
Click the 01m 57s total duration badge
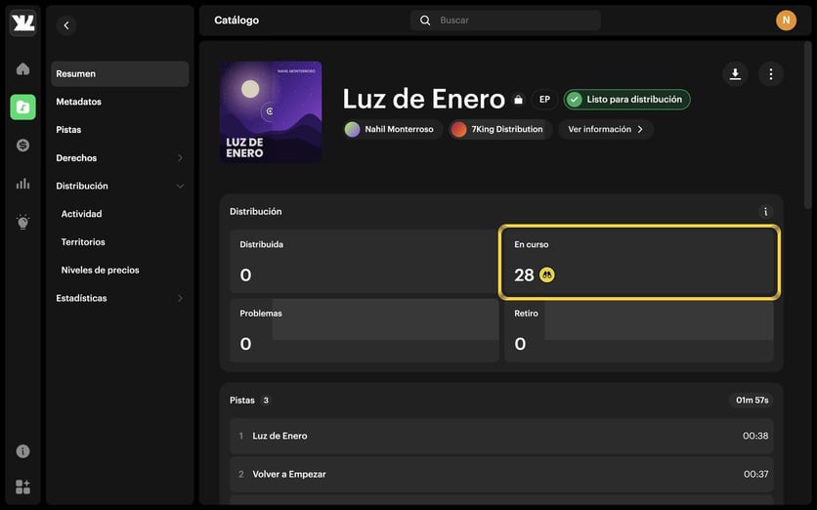tap(752, 400)
